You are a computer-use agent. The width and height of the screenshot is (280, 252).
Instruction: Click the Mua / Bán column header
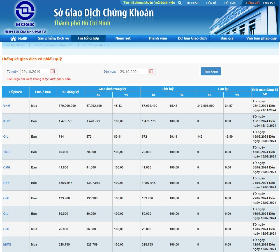coord(43,92)
